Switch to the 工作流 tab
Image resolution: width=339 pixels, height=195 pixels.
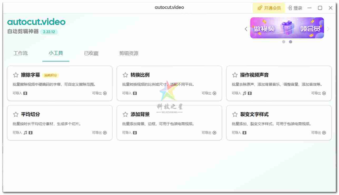pyautogui.click(x=21, y=53)
